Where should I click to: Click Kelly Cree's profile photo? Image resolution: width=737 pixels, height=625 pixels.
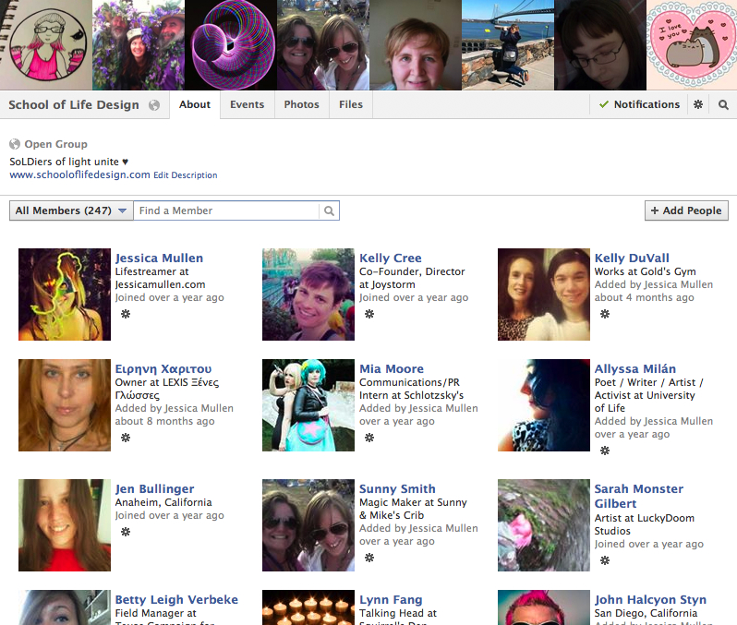(308, 294)
